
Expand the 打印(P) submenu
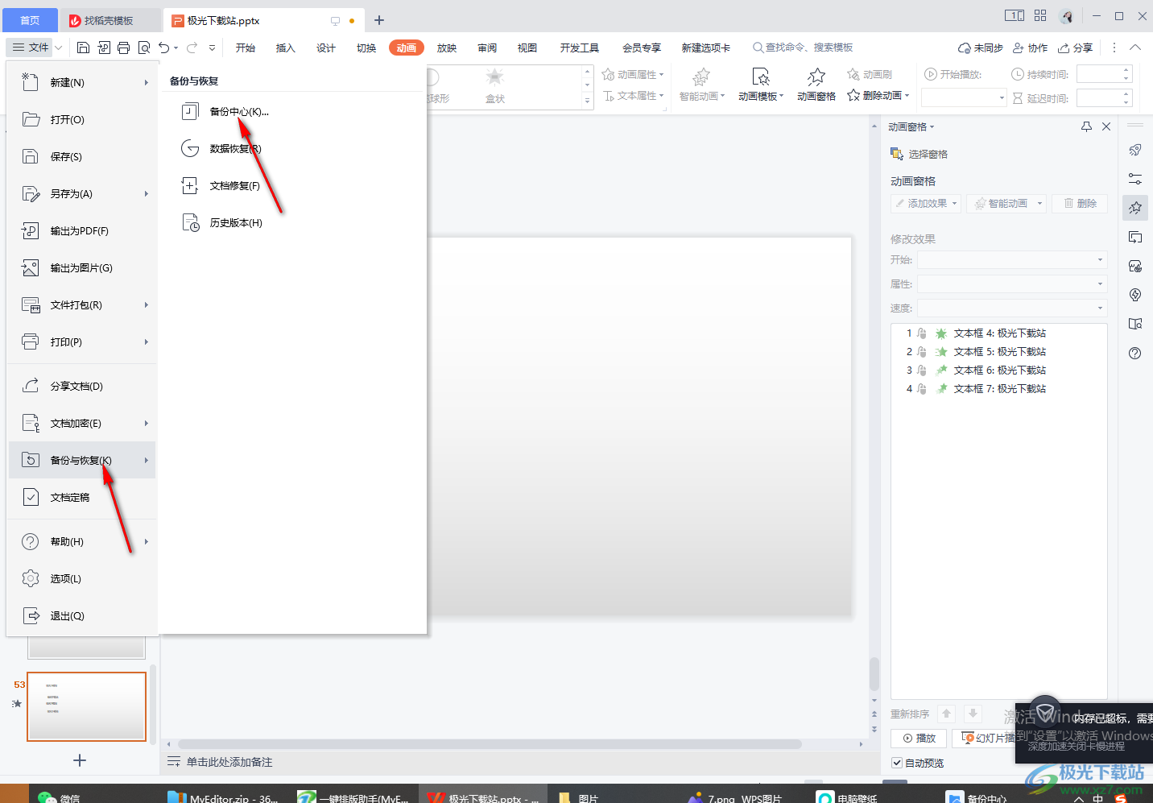point(146,341)
